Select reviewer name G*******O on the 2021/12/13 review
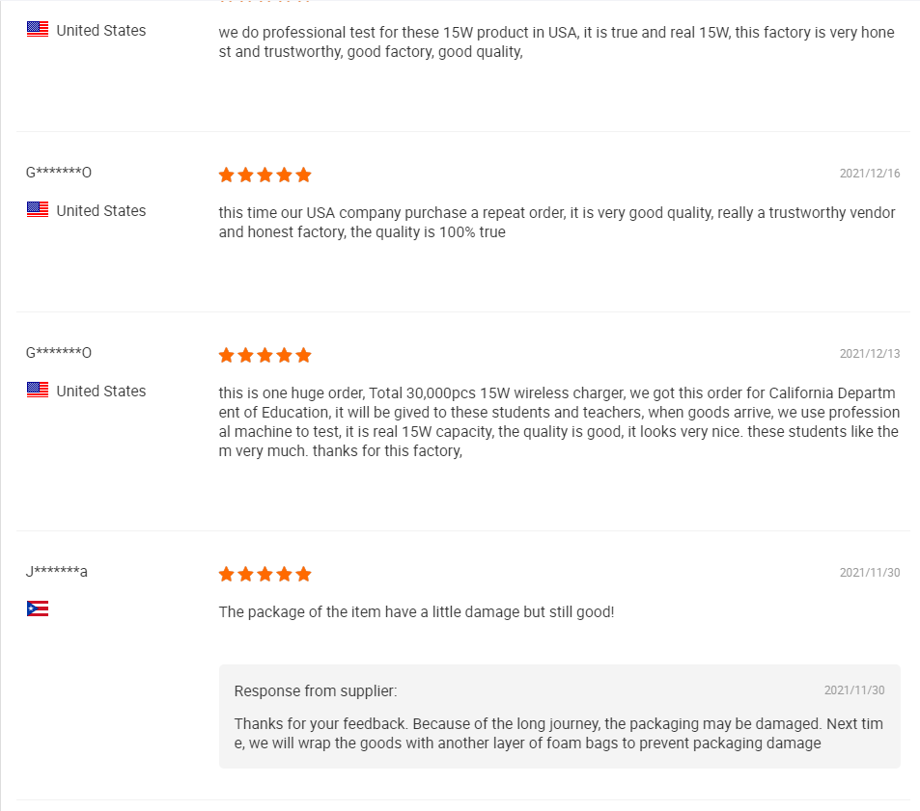Screen dimensions: 920x811 59,353
